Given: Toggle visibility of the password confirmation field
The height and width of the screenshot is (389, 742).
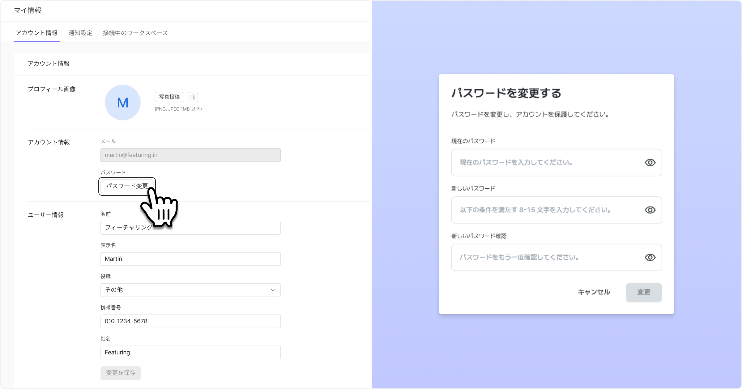Looking at the screenshot, I should coord(650,257).
